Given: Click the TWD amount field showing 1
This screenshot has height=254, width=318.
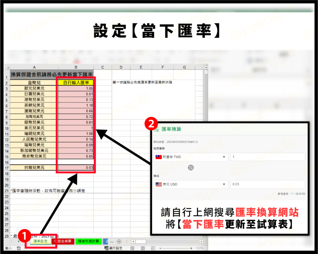Looking at the screenshot, I should 268,157.
